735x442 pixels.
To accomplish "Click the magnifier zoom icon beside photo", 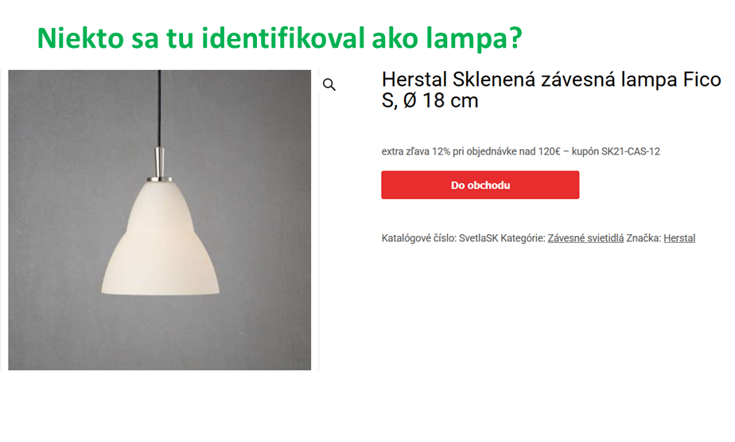I will 329,84.
